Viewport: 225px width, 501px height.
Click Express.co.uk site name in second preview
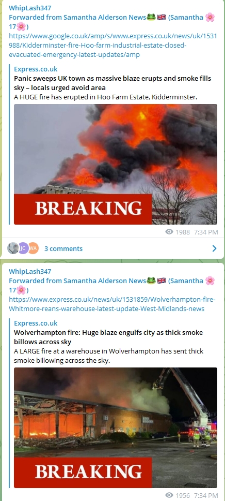click(x=36, y=323)
